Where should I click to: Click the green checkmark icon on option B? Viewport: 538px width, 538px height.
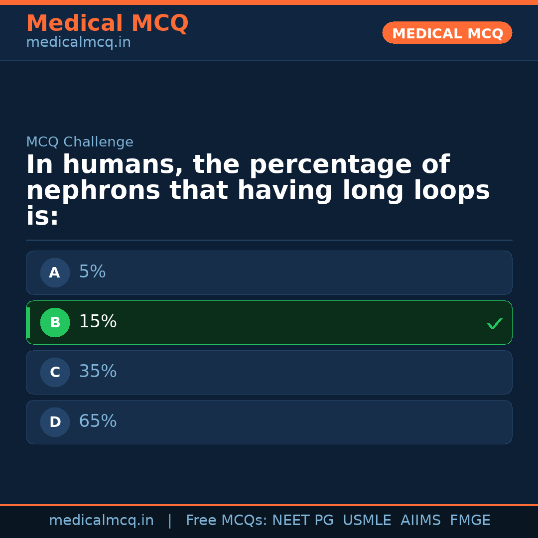[x=495, y=324]
